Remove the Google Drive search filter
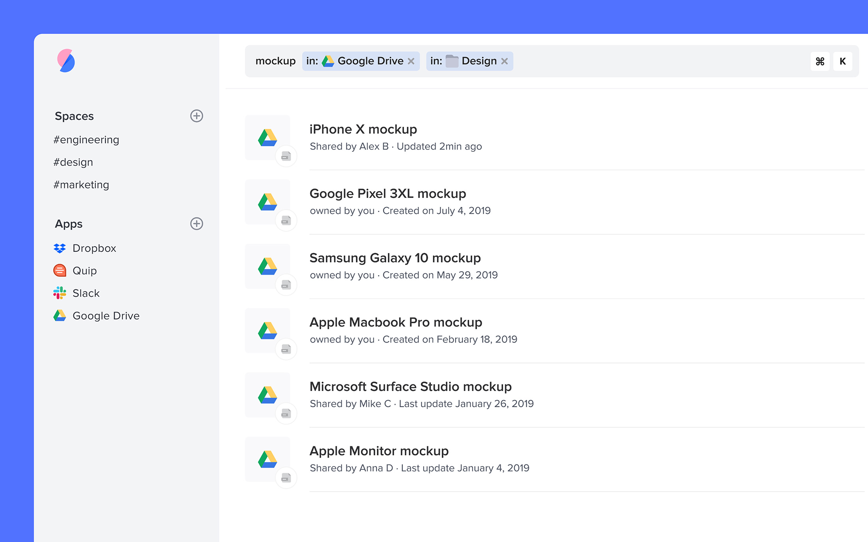Screen dimensions: 868x542 411,61
